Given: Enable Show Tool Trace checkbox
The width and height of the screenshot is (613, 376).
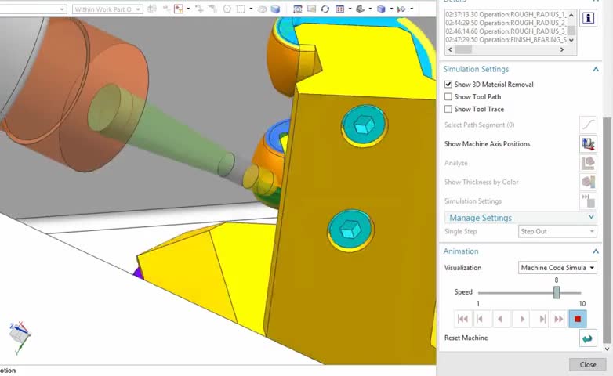Looking at the screenshot, I should tap(448, 109).
